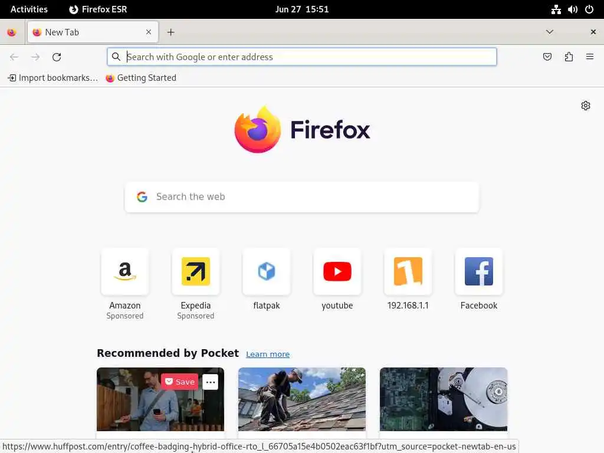Open a new tab with plus button
Screen dimensions: 604x453
coord(170,32)
